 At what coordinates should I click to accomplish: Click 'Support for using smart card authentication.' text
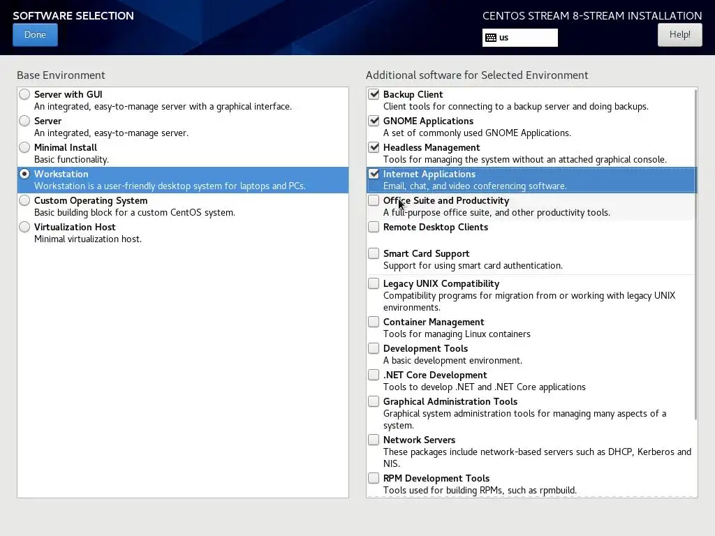pos(473,265)
